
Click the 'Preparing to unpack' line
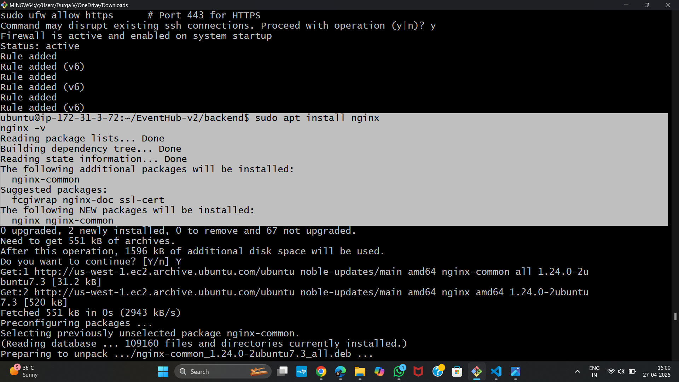tap(187, 354)
